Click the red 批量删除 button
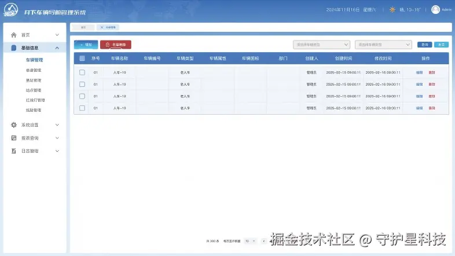This screenshot has width=455, height=256. 116,45
